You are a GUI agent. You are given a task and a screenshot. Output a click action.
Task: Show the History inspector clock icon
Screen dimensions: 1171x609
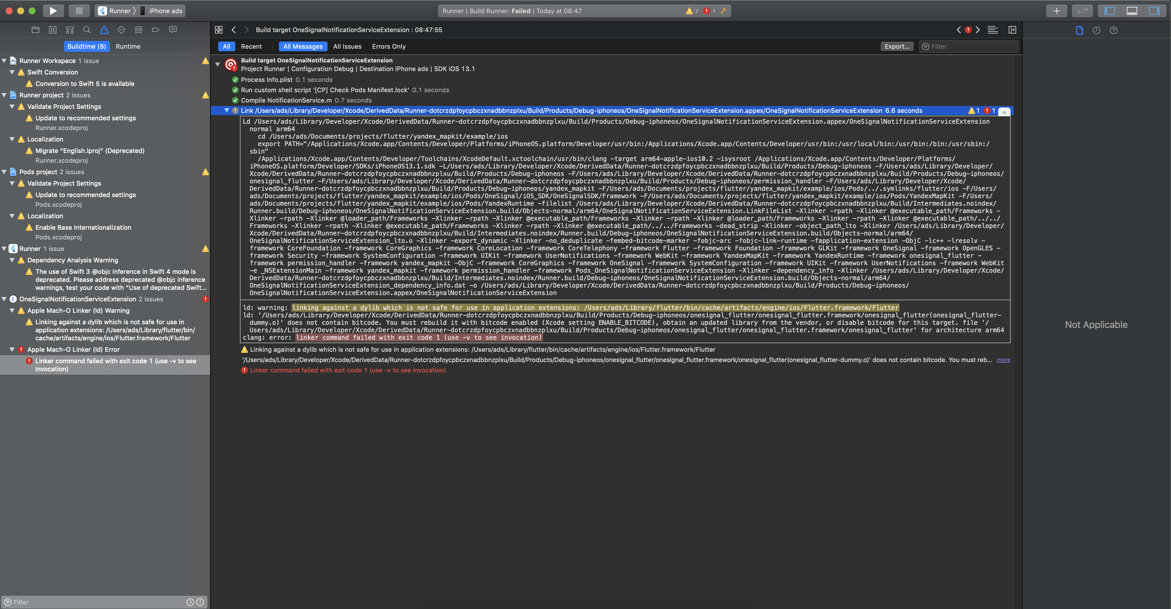click(1097, 30)
